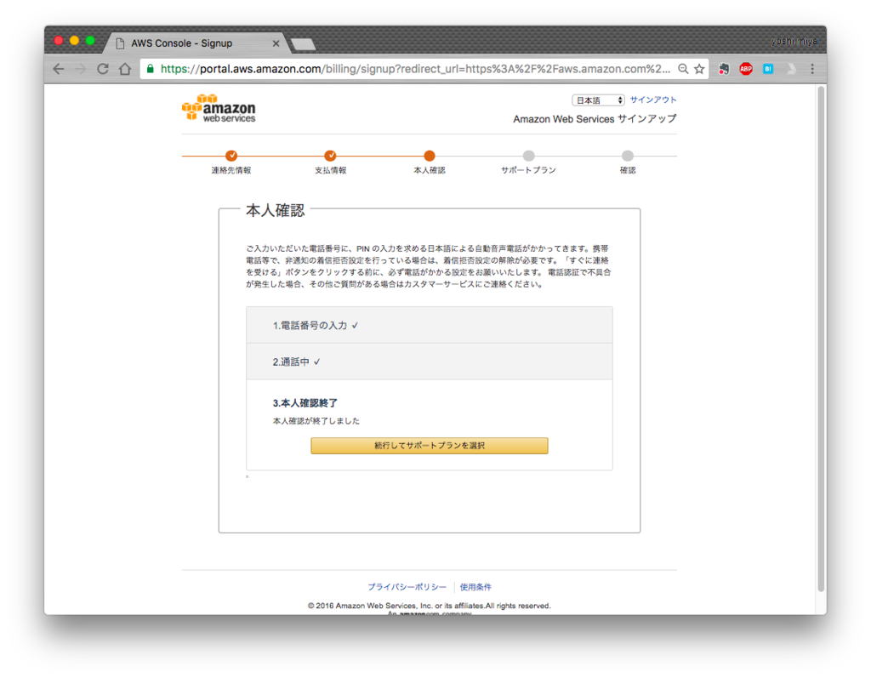Click the page vertical scrollbar

point(821,339)
